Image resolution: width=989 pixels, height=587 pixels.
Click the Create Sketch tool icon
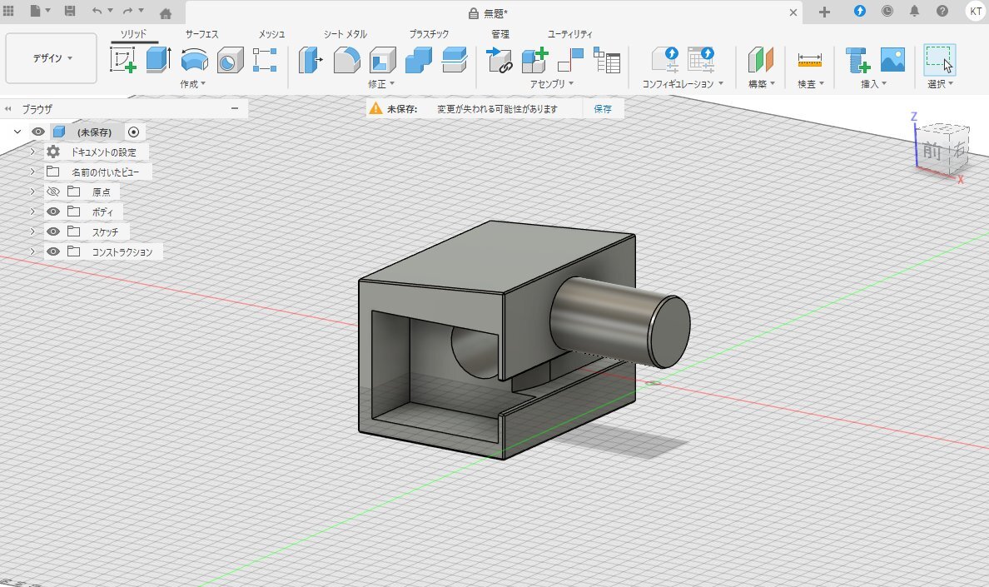click(123, 60)
